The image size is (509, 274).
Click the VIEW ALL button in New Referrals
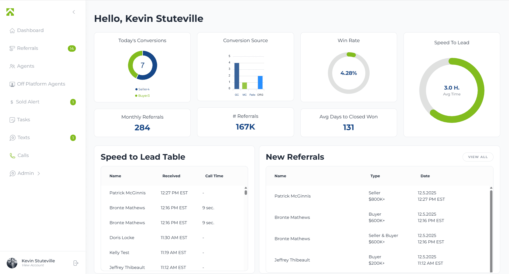click(477, 157)
